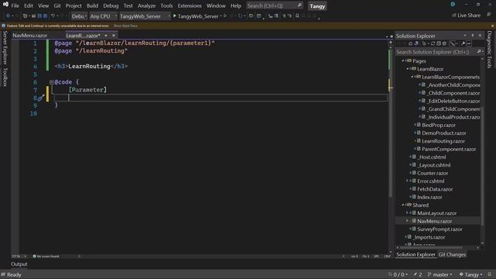
Task: Click in the Search (Ctrl+Q) box
Action: 274,5
